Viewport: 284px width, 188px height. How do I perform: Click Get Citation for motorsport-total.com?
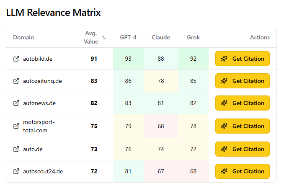[x=243, y=126]
